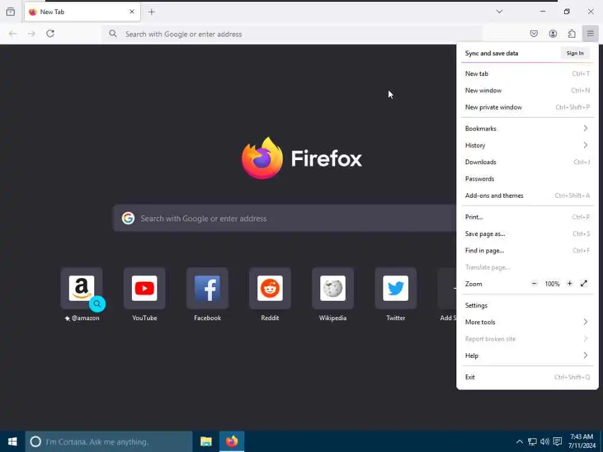The height and width of the screenshot is (452, 603).
Task: Open the Action Center notifications icon
Action: tap(557, 441)
